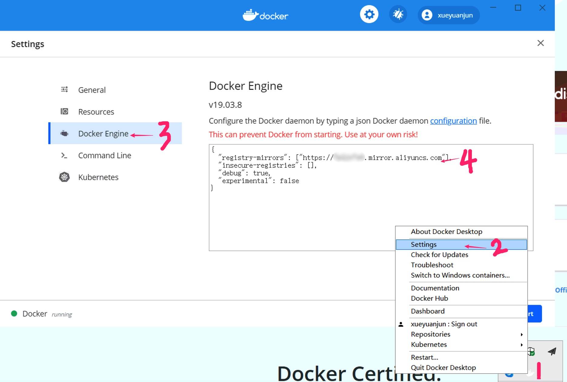
Task: Click Switch to Windows containers option
Action: 460,275
